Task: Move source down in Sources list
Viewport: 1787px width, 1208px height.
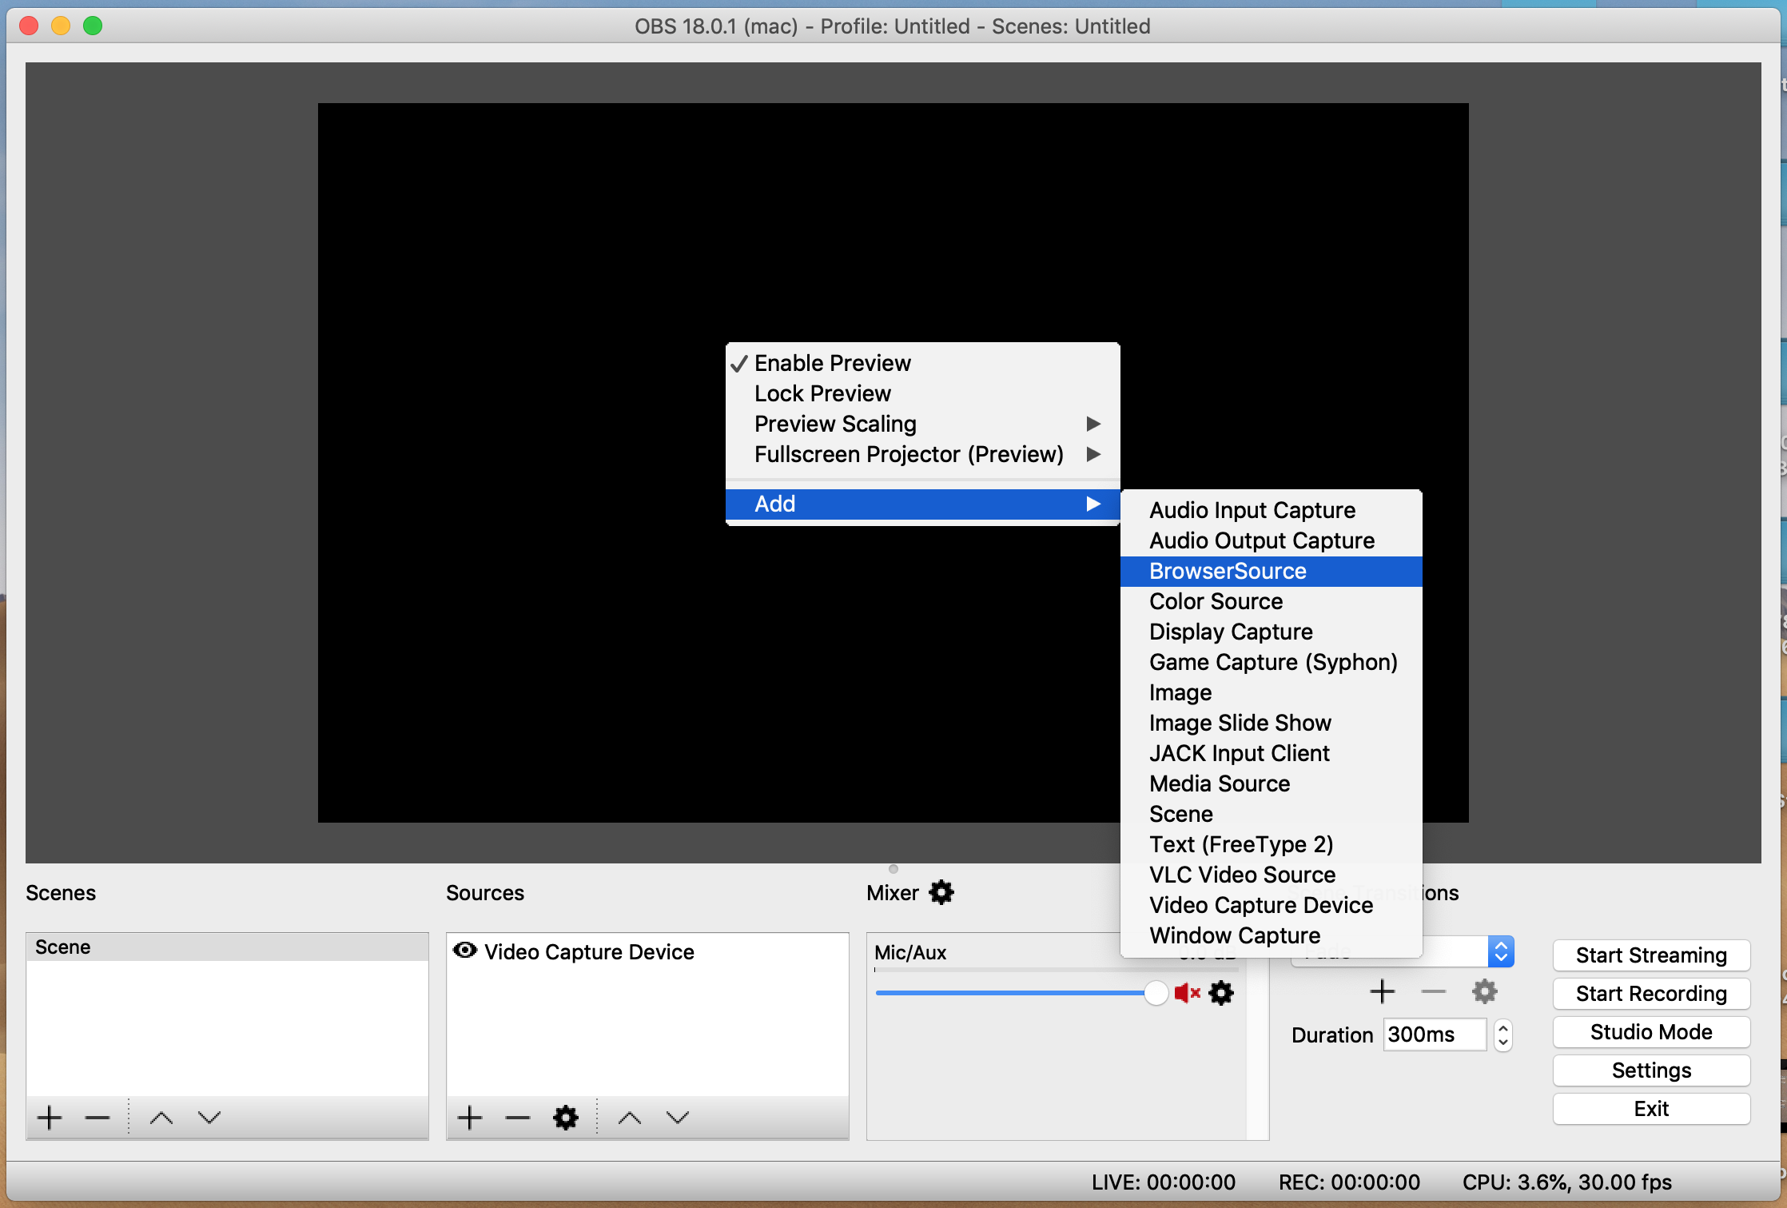Action: pyautogui.click(x=678, y=1118)
